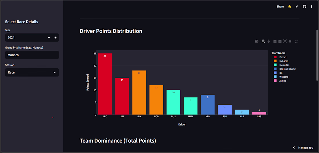Click the TSU bar with 4 points

pyautogui.click(x=225, y=110)
